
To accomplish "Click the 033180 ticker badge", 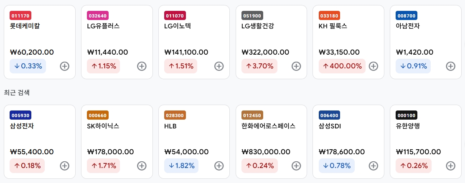I will pos(329,15).
